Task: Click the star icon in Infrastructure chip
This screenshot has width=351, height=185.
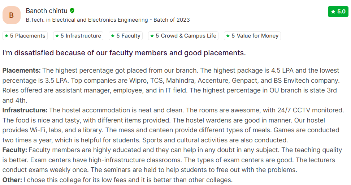Action: click(x=57, y=36)
